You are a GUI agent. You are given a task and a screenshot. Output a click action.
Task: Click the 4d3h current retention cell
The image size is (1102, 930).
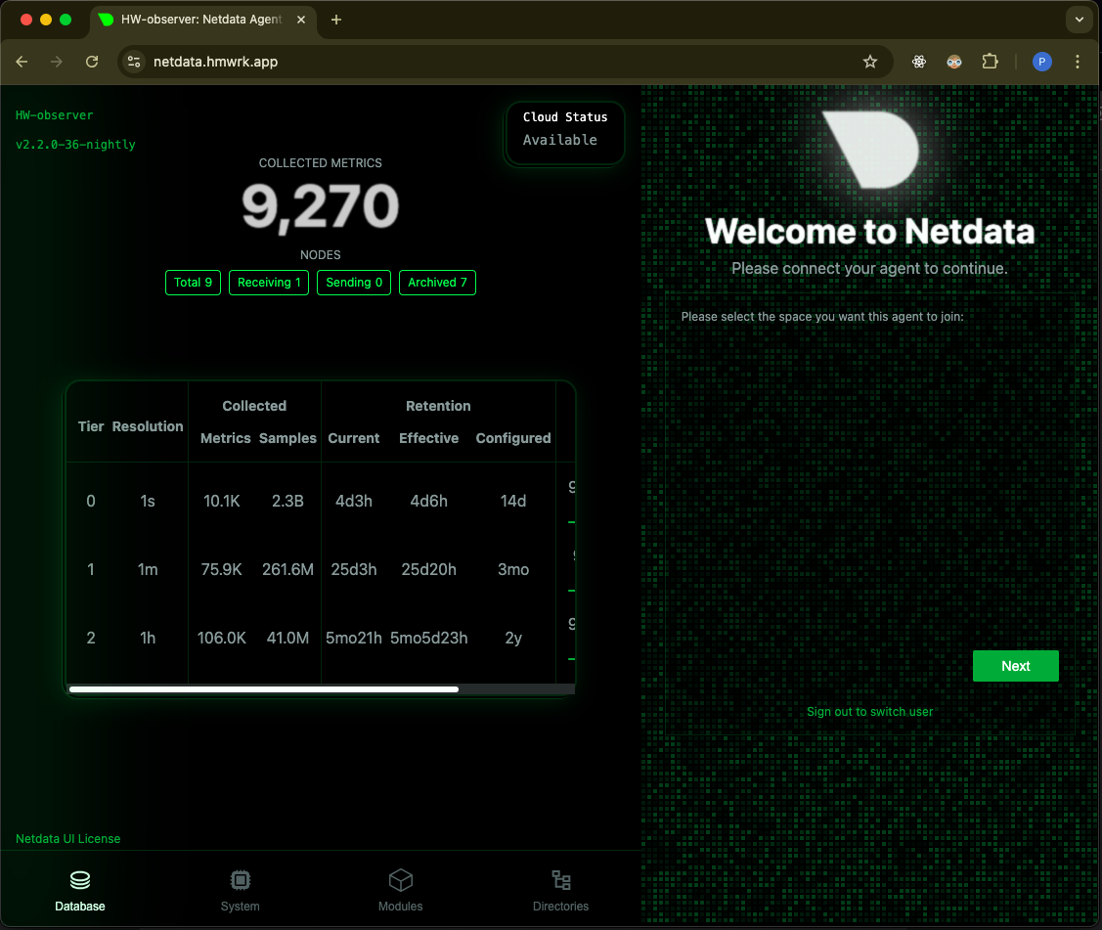click(x=354, y=502)
